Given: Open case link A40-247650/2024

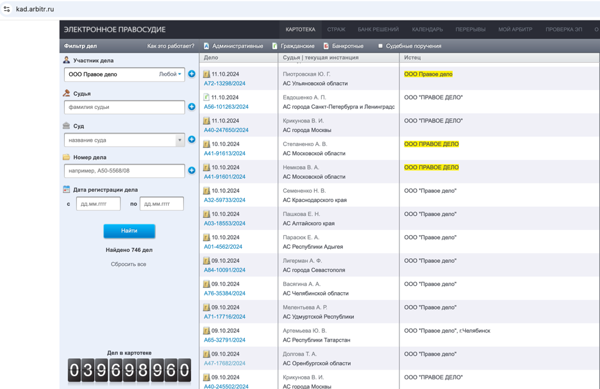Looking at the screenshot, I should pos(226,130).
